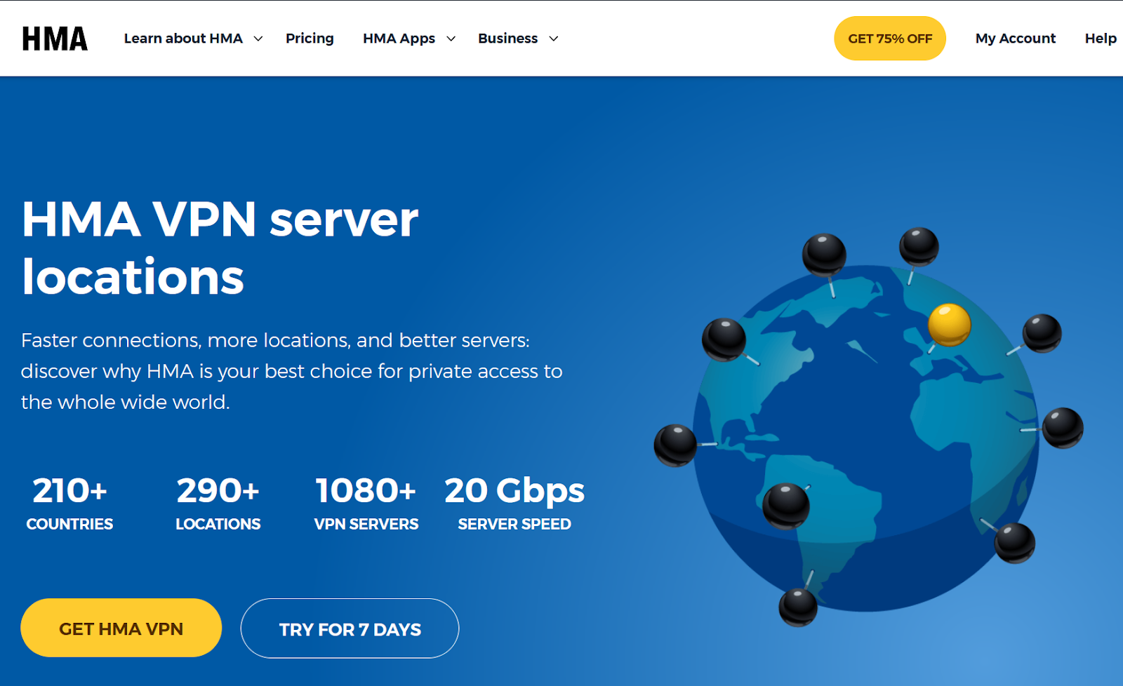Click the GET 75% OFF button
The image size is (1123, 686).
(x=890, y=39)
